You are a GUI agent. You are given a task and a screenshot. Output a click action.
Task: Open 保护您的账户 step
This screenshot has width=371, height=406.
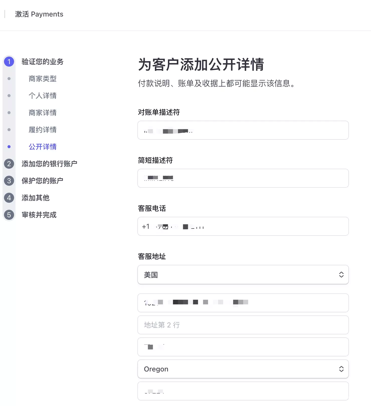coord(42,181)
